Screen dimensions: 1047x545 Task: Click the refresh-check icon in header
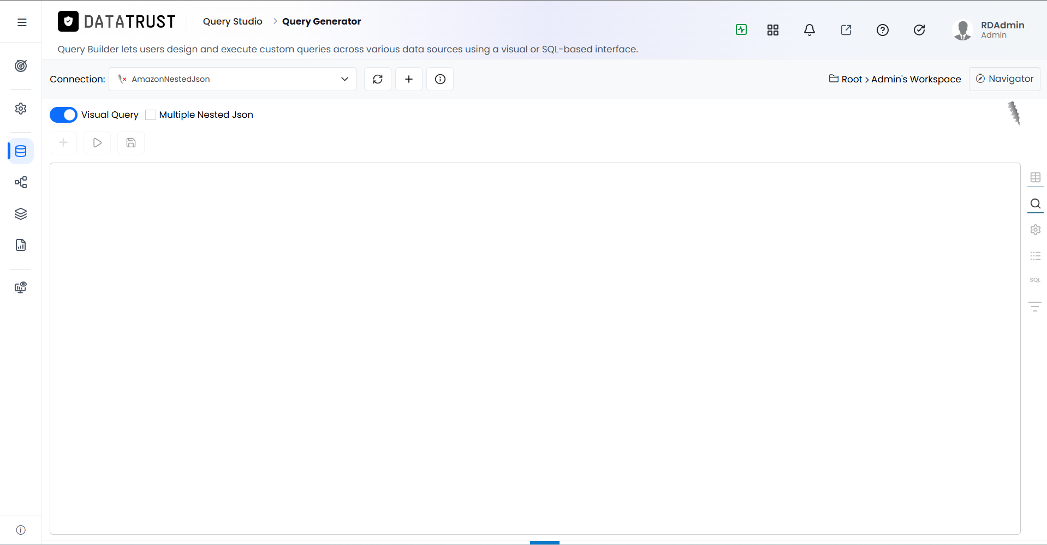point(919,30)
